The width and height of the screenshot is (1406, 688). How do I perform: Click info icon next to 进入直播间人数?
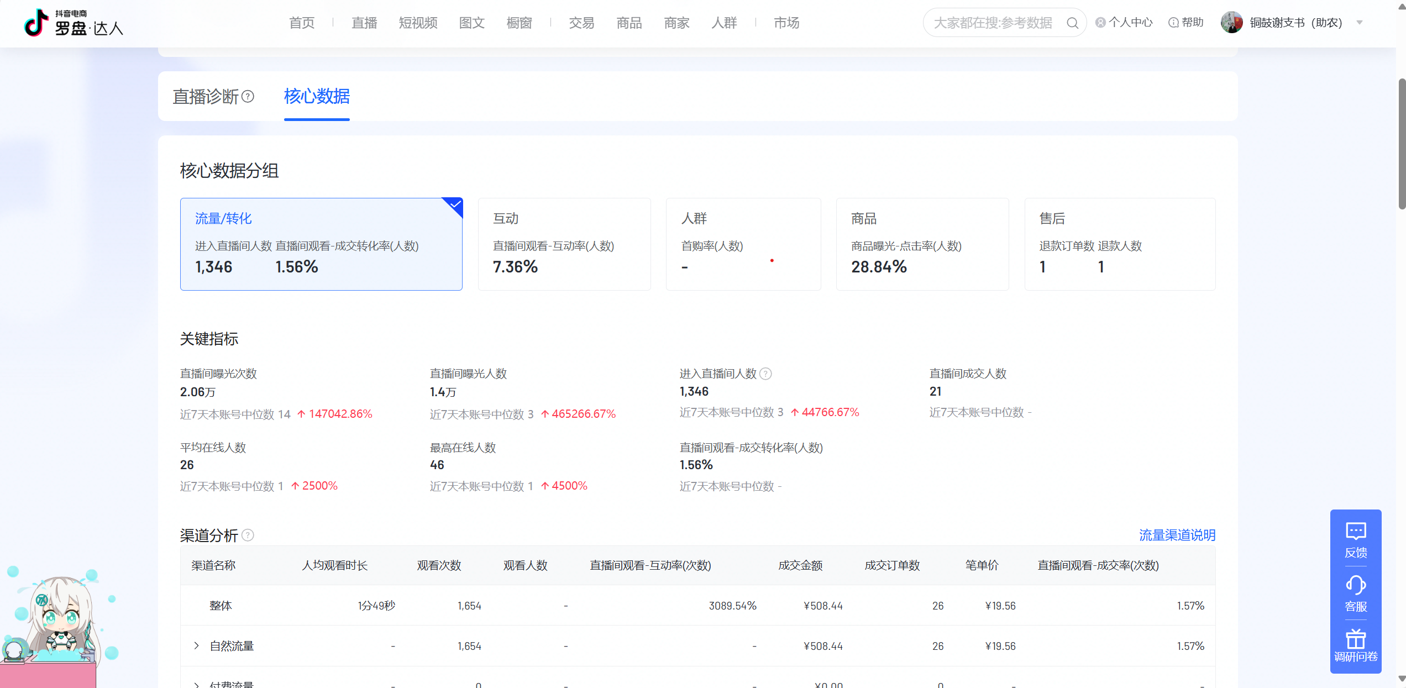coord(765,374)
